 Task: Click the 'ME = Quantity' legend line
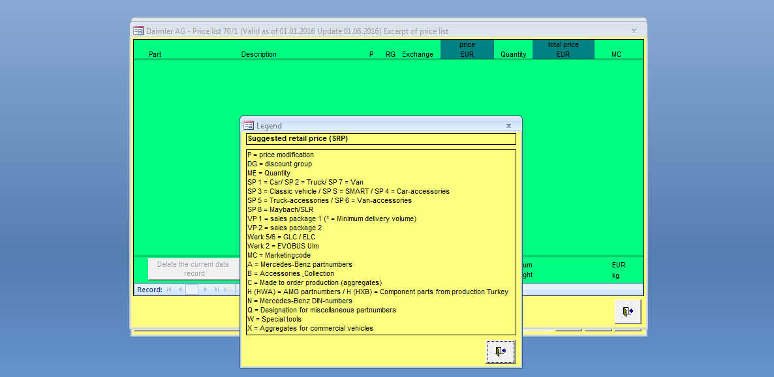click(x=269, y=173)
